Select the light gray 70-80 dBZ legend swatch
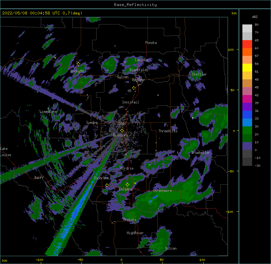 coord(247,29)
